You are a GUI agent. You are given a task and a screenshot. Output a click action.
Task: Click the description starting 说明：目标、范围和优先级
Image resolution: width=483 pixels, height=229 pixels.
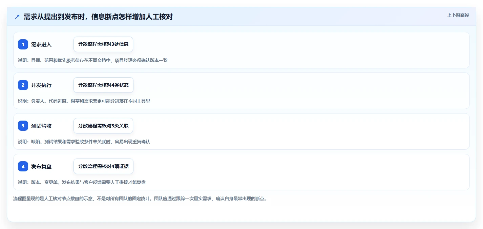[93, 60]
